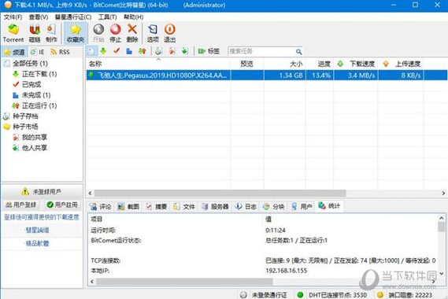
Task: Select 全部任务 (1) in the sidebar tree
Action: (30, 64)
